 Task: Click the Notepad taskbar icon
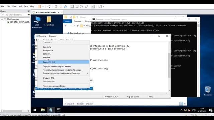pyautogui.click(x=50, y=110)
